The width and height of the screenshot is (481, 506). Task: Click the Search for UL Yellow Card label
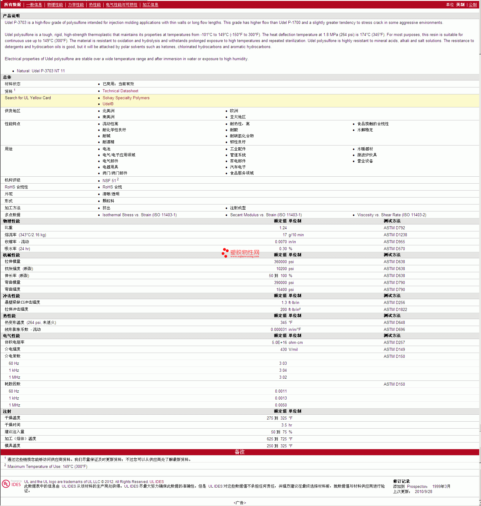[x=28, y=98]
